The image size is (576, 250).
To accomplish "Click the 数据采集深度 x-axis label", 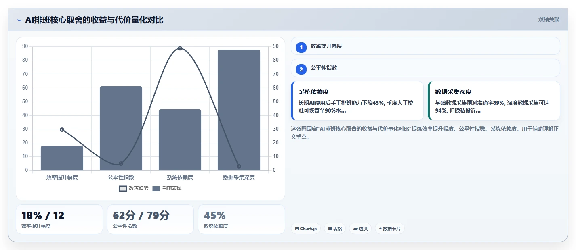I will pos(239,177).
